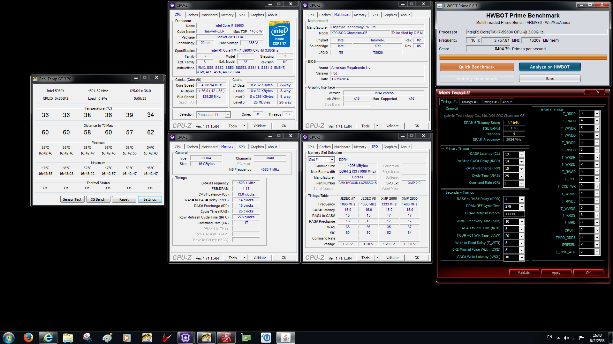Click the red V-shaped taskbar icon
613x344 pixels.
tap(167, 337)
